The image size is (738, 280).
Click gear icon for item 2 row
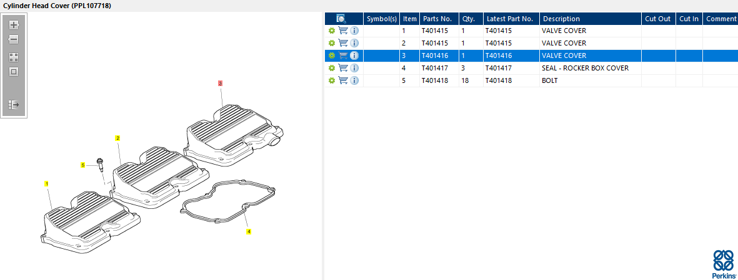pyautogui.click(x=332, y=43)
